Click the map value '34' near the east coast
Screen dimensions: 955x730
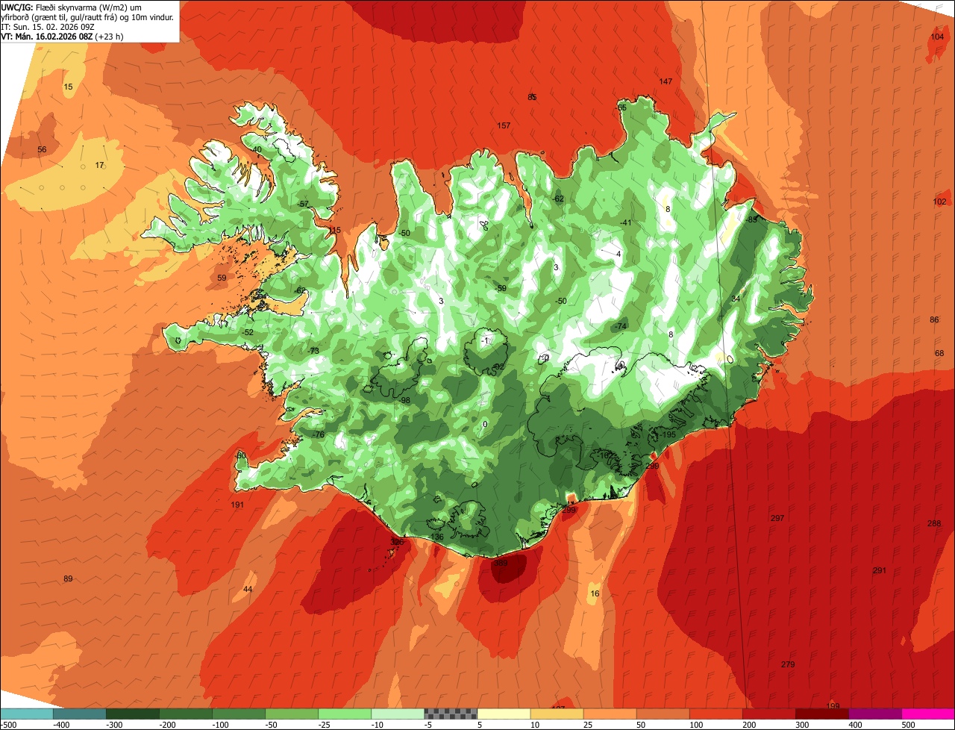736,299
